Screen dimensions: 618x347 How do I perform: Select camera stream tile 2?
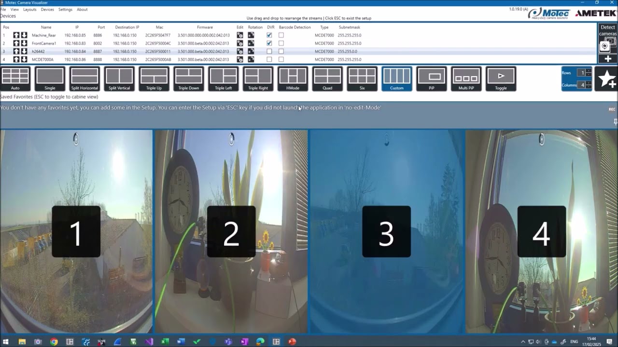point(231,231)
